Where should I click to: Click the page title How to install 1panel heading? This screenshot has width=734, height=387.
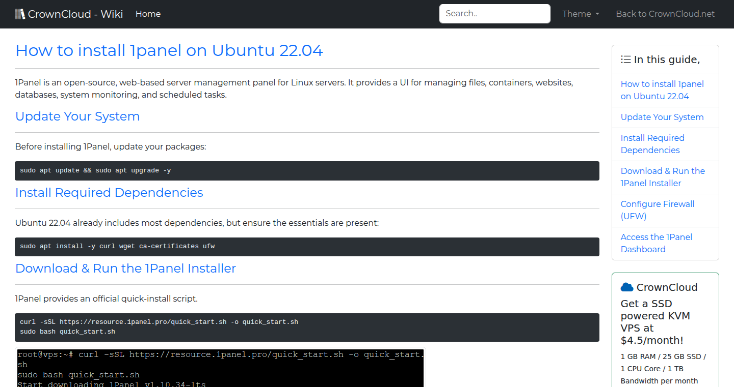169,50
